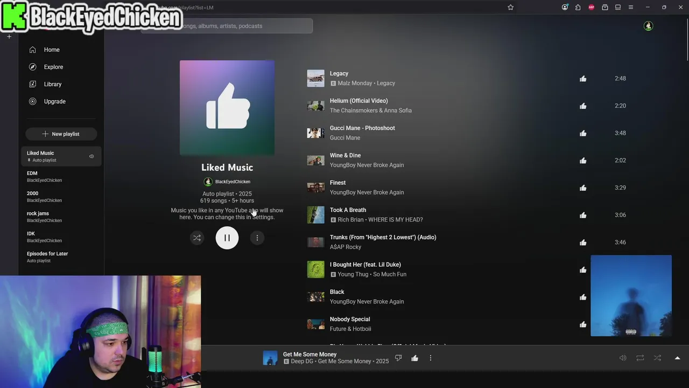Click the now playing album thumbnail in player bar
Image resolution: width=689 pixels, height=388 pixels.
tap(270, 358)
